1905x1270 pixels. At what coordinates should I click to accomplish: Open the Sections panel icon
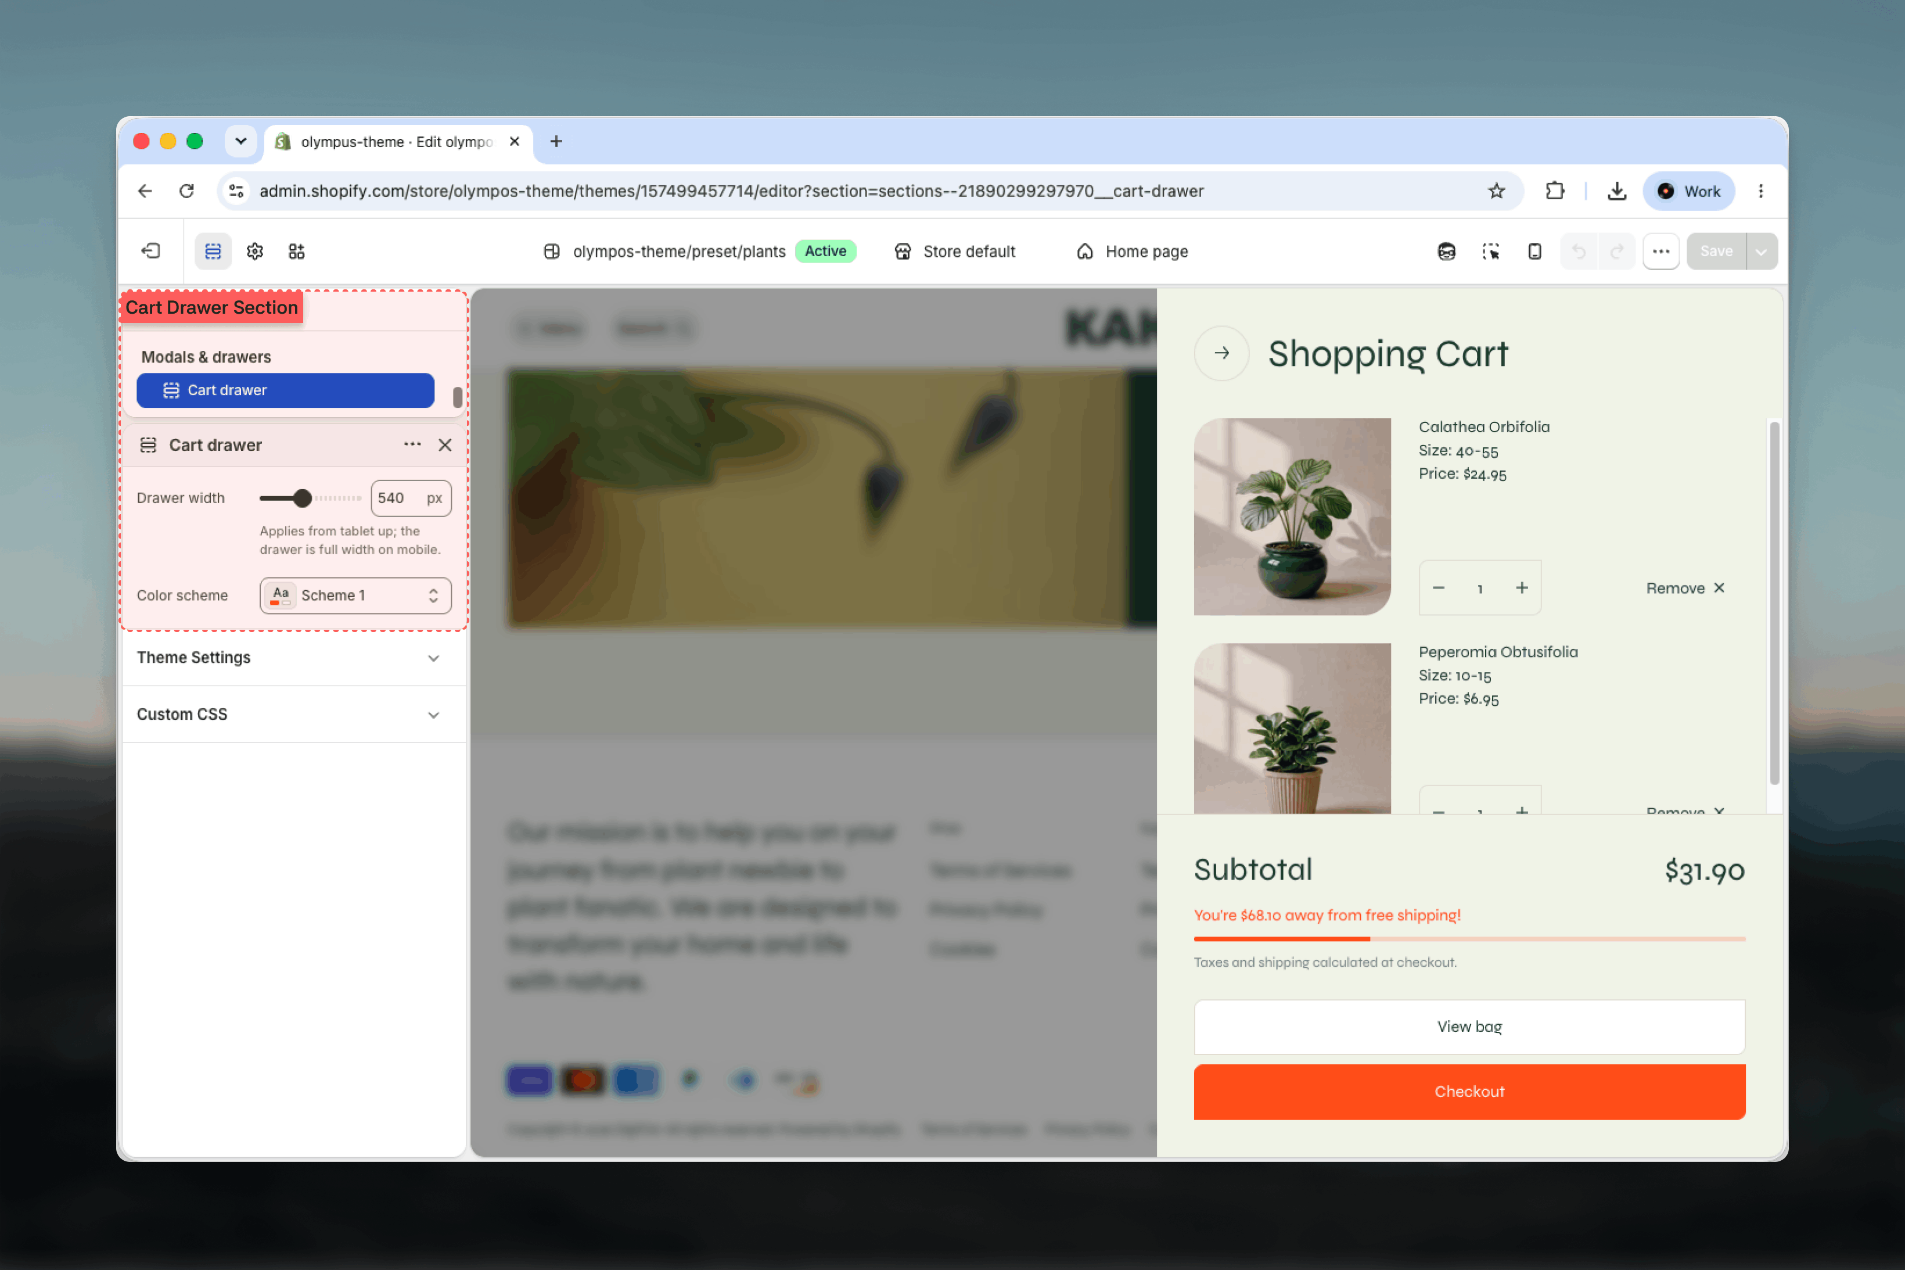[x=213, y=251]
